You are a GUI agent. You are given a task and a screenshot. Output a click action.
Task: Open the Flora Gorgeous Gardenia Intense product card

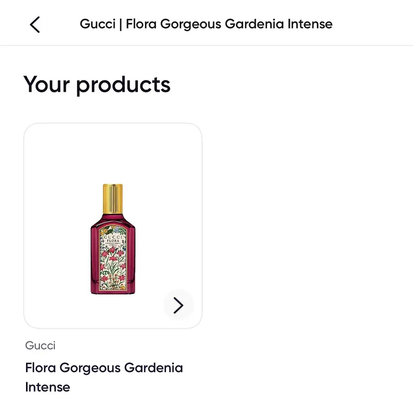point(113,226)
